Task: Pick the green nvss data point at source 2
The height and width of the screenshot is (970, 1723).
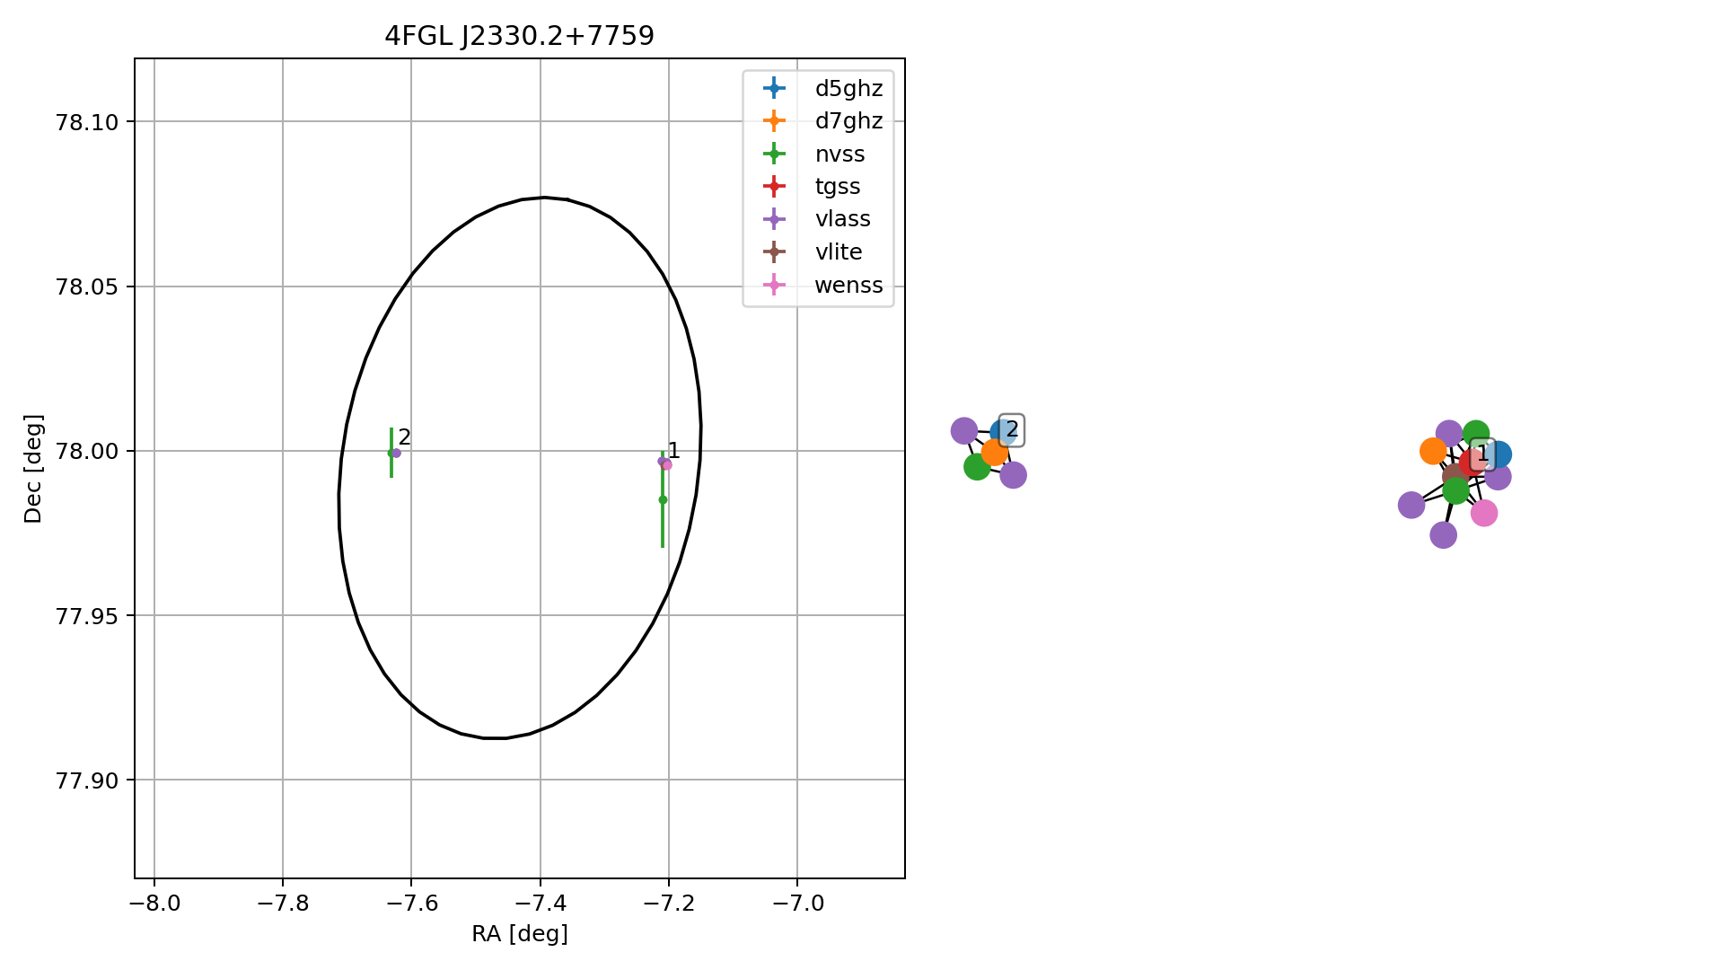Action: (391, 453)
